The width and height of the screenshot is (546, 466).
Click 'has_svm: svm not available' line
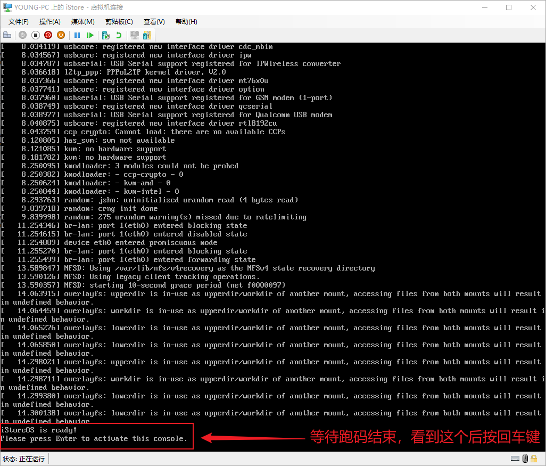88,140
